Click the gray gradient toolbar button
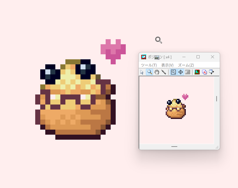The height and width of the screenshot is (188, 238). click(x=188, y=72)
